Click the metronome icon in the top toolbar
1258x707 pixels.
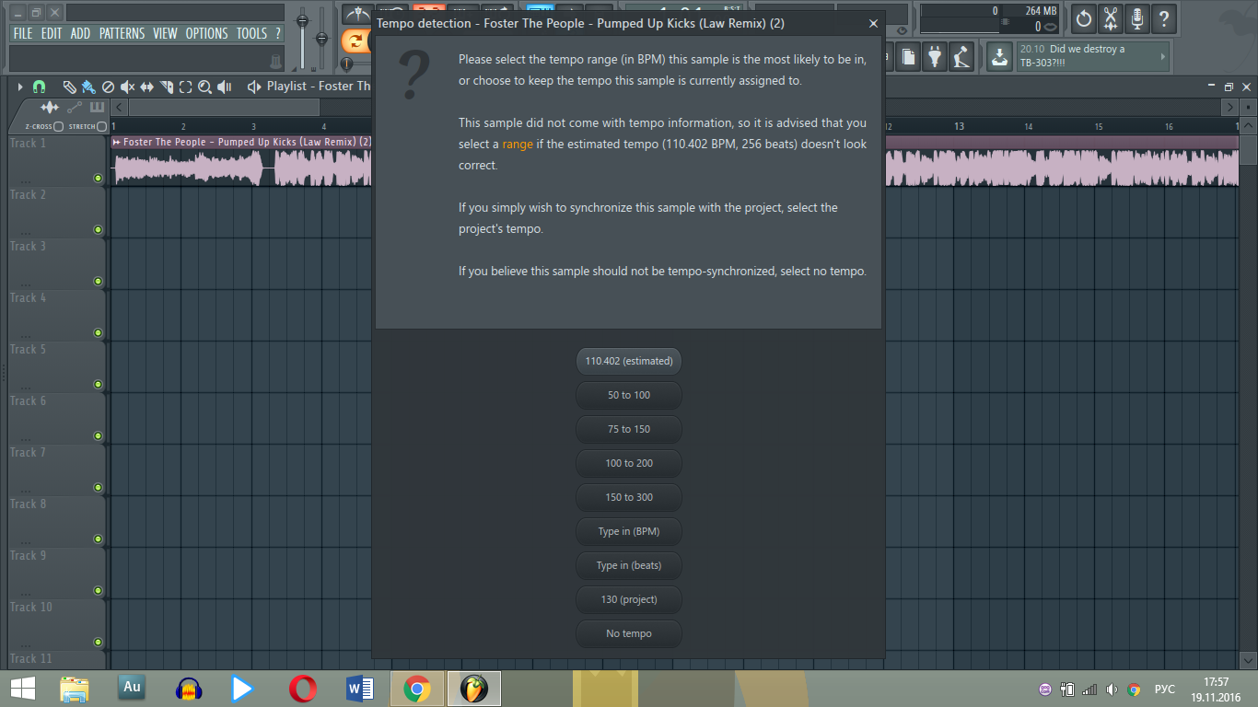(x=356, y=16)
